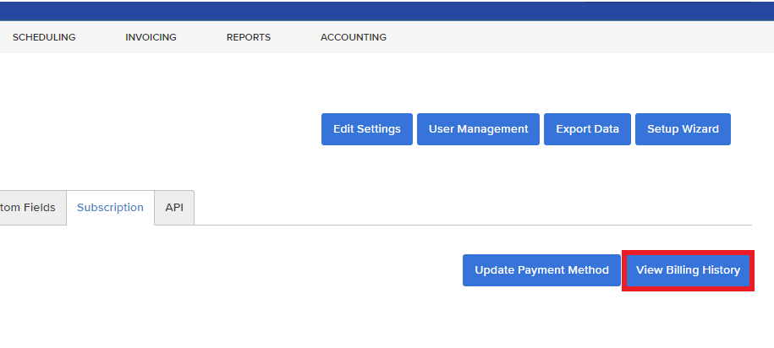
Task: Open User Management
Action: tap(478, 129)
